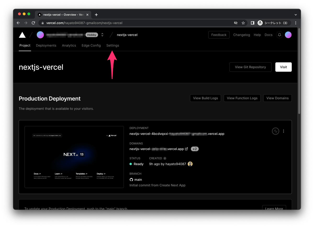Click View Build Logs button
This screenshot has height=227, width=314.
tap(205, 98)
